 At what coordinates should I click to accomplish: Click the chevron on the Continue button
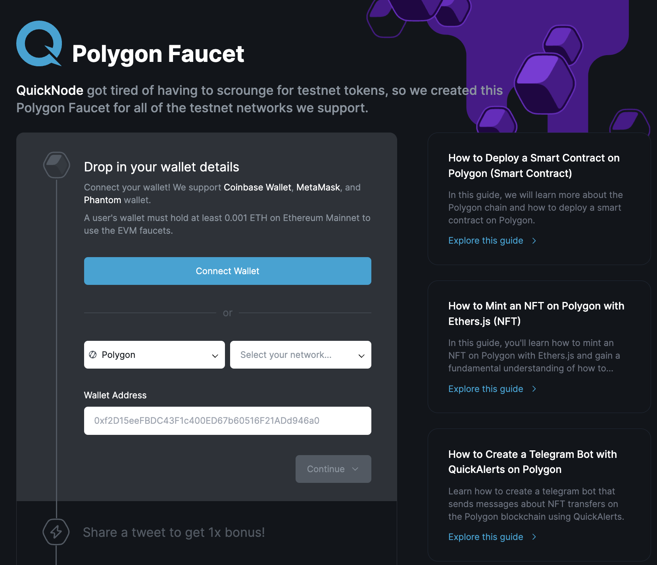pyautogui.click(x=355, y=469)
